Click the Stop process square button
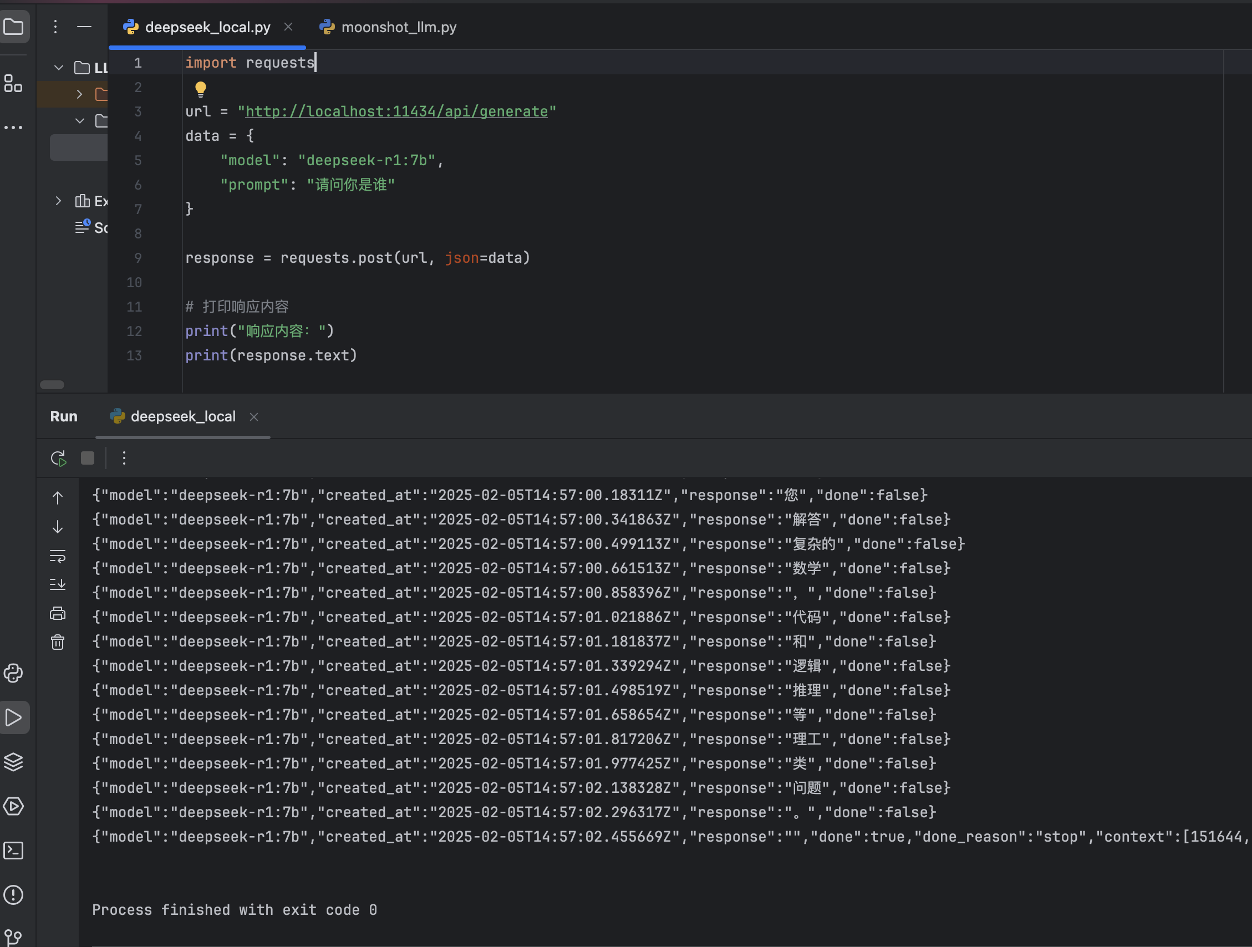 [88, 458]
